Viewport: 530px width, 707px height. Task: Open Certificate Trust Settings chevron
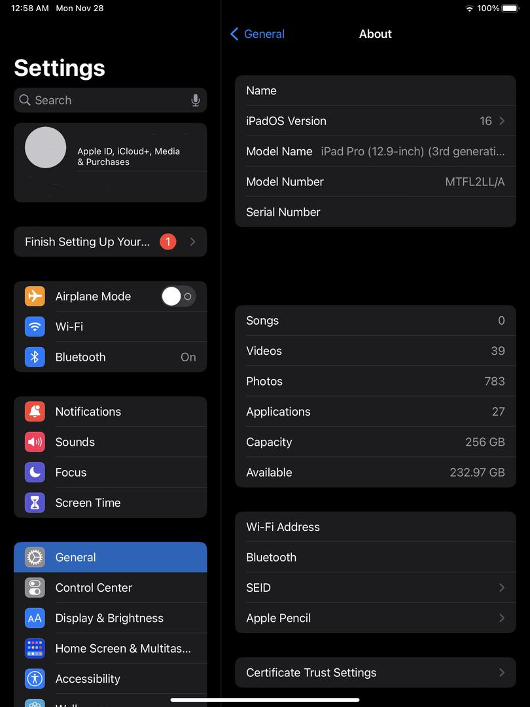pos(502,673)
